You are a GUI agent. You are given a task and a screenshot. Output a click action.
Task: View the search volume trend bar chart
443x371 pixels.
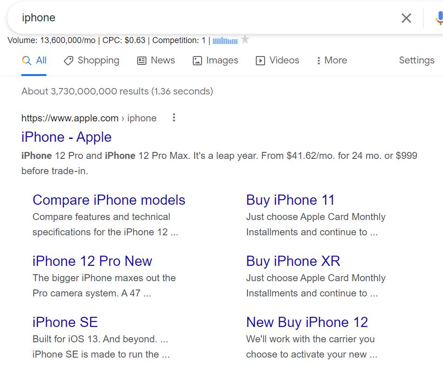tap(225, 41)
